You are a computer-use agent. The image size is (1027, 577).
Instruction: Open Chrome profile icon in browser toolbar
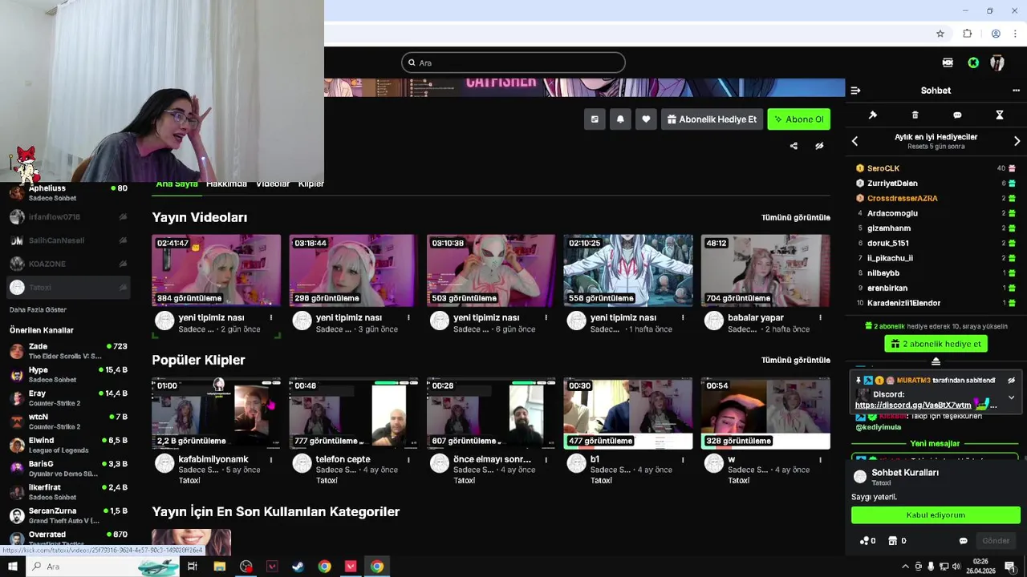996,34
